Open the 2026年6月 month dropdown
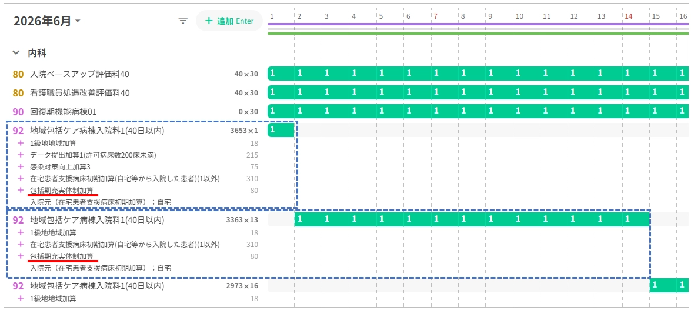 [x=46, y=21]
